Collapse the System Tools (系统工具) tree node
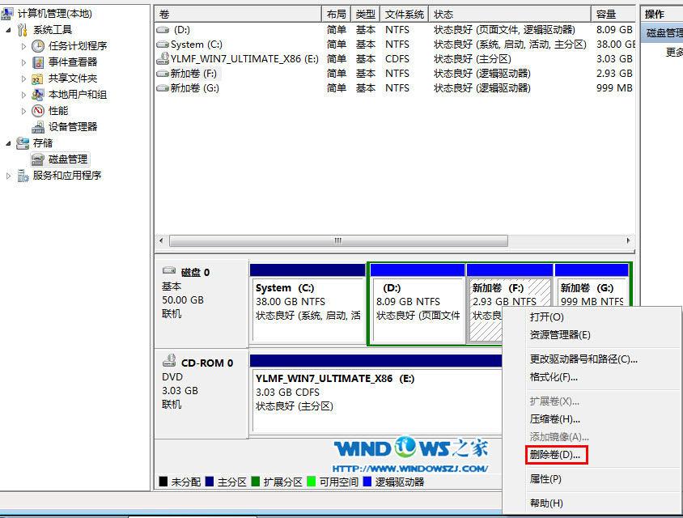Screen dimensions: 683x518 tap(9, 30)
